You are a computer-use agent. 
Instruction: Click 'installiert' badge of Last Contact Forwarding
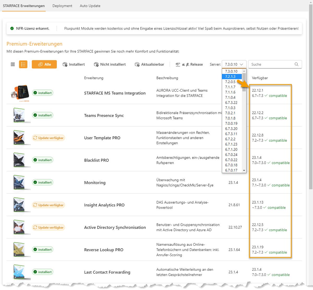click(43, 272)
